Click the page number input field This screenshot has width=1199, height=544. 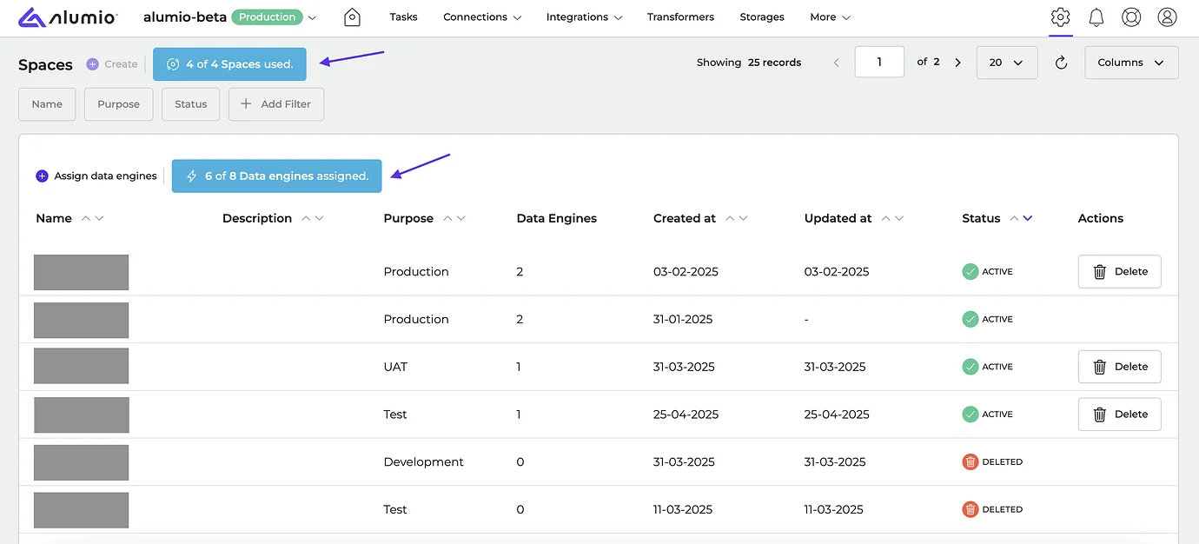(x=879, y=63)
